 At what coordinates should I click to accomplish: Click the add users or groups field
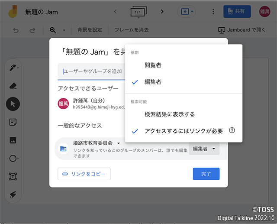92,71
